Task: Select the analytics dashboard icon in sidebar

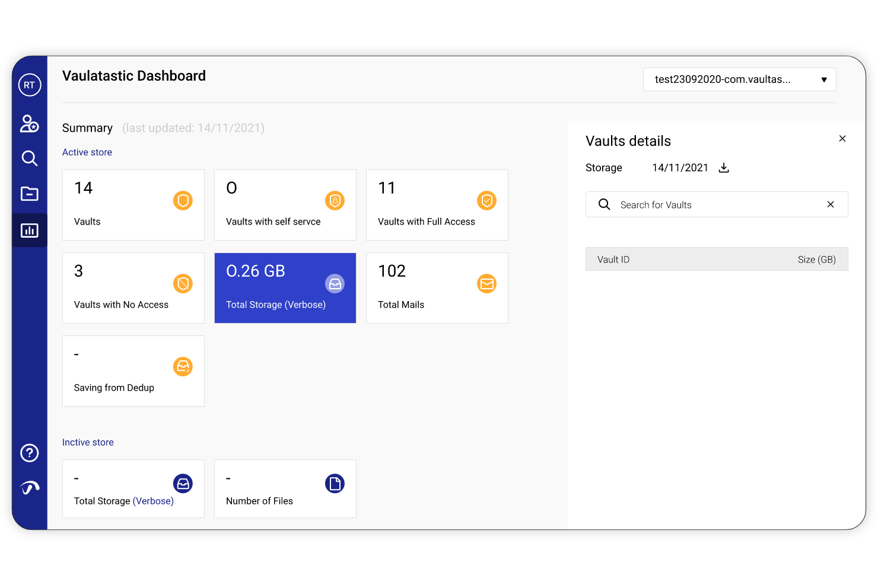Action: (29, 230)
